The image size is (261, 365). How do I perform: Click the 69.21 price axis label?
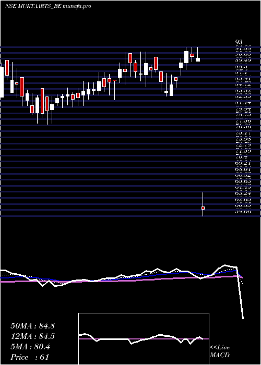243,164
